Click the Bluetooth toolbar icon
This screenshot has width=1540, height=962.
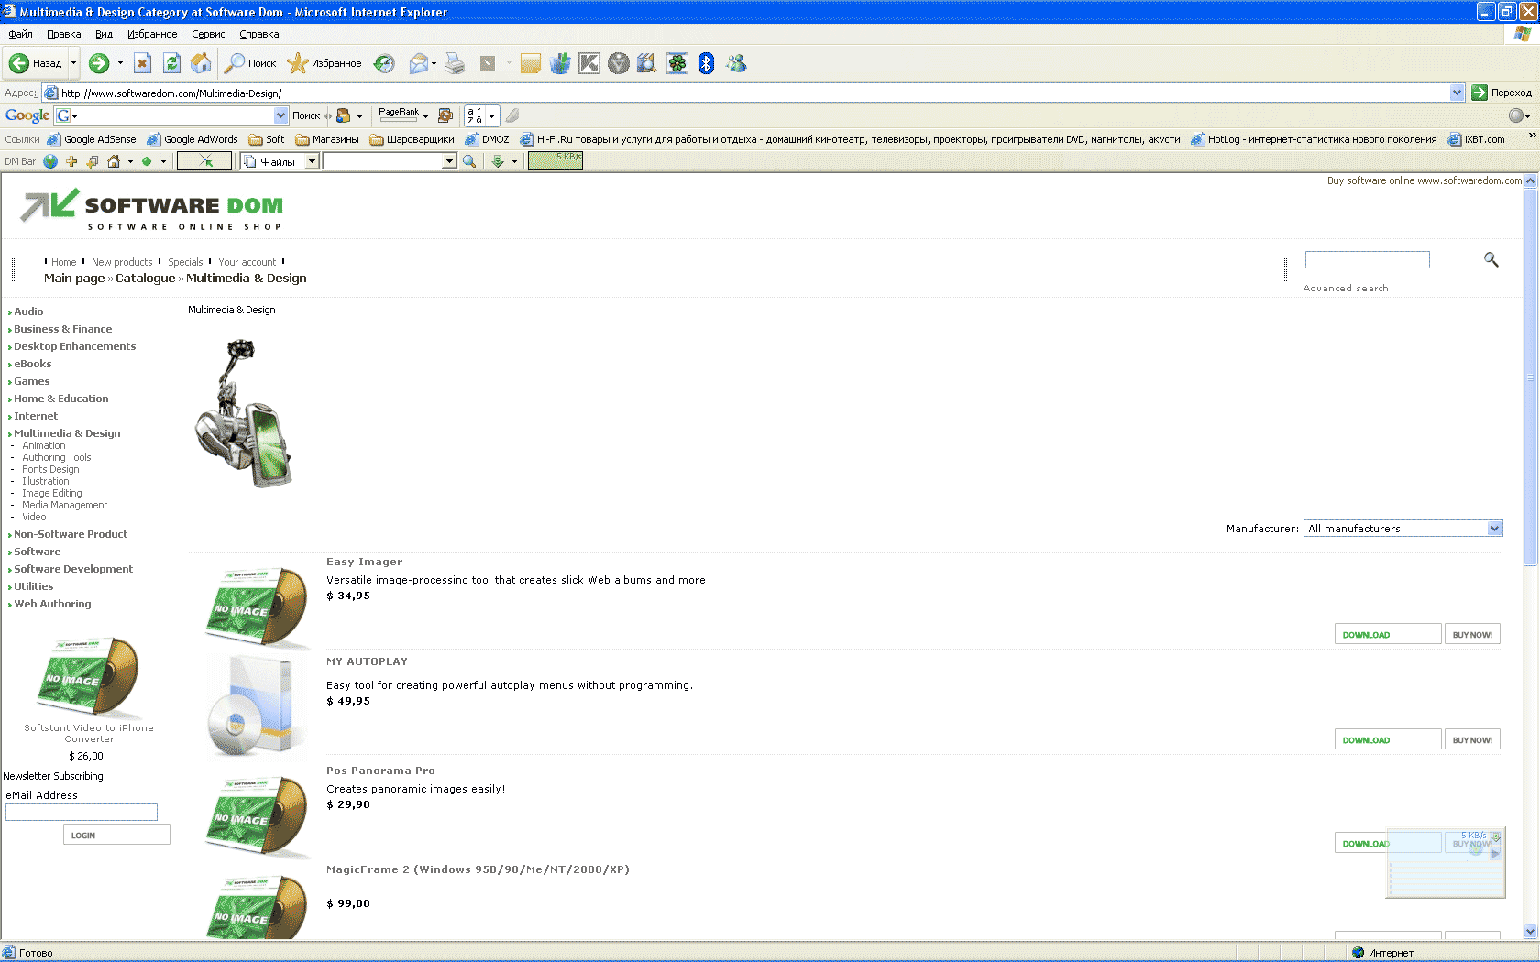(x=706, y=63)
